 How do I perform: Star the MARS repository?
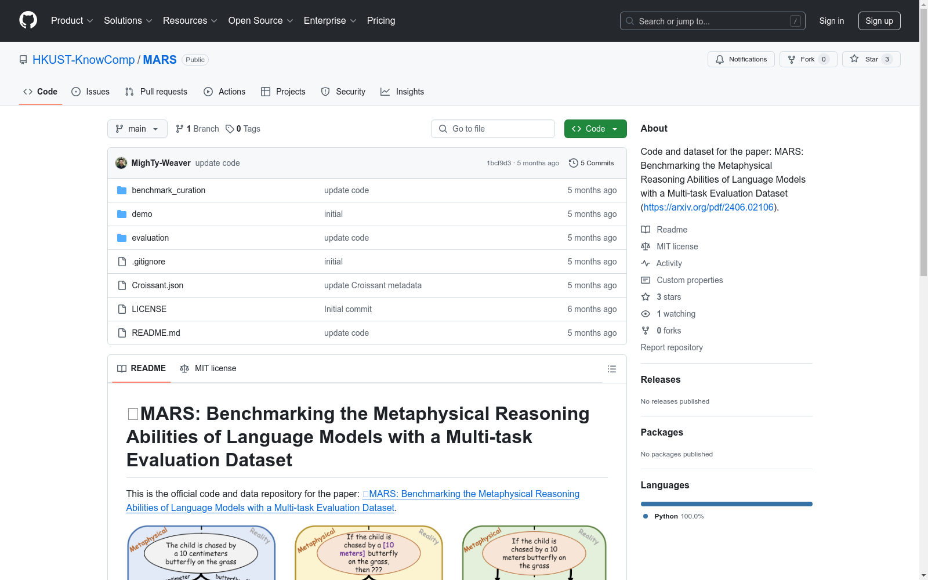(871, 59)
